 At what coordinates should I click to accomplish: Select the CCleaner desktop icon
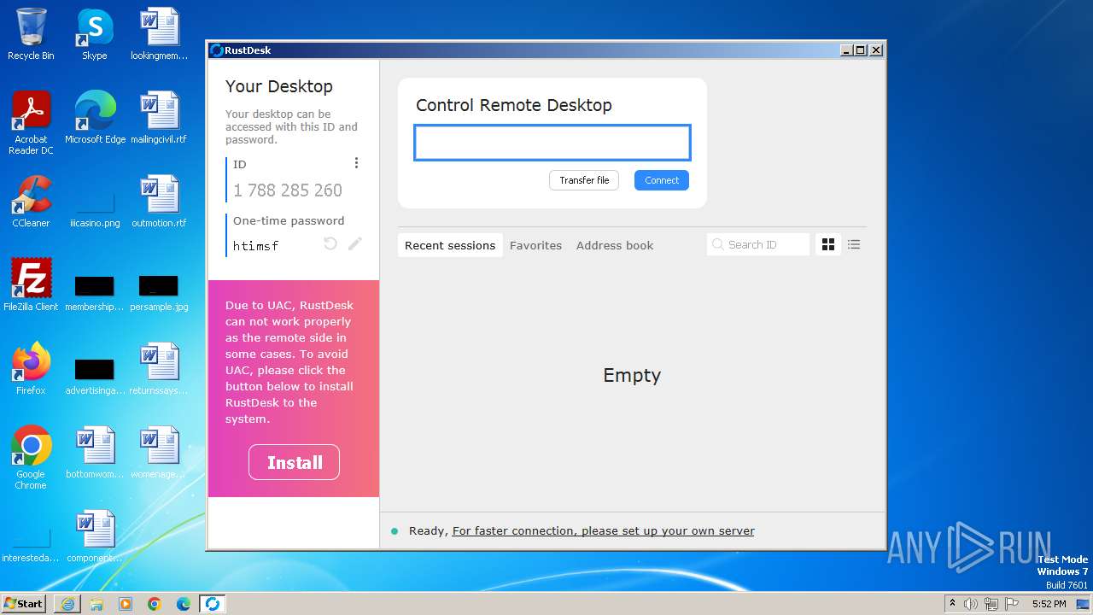(x=31, y=202)
